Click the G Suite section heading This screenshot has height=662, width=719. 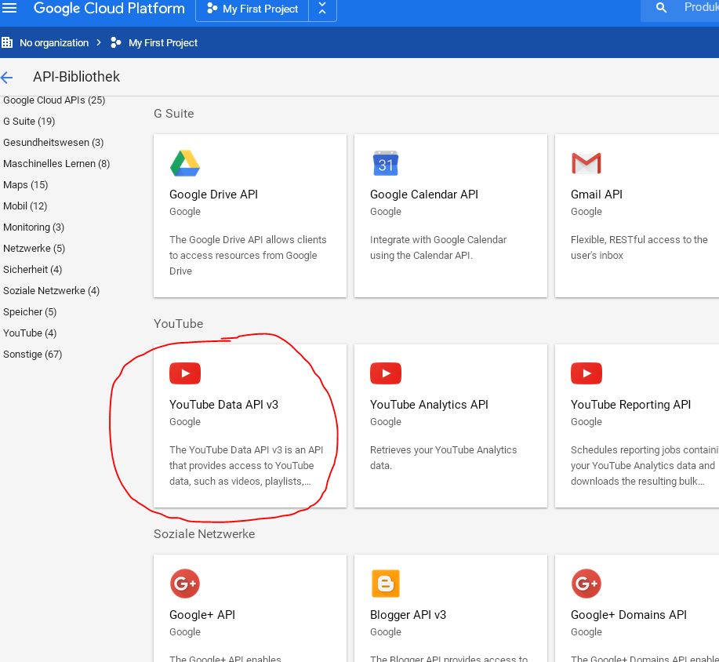pyautogui.click(x=174, y=114)
